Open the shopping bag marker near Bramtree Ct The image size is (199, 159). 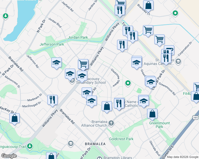tap(148, 6)
